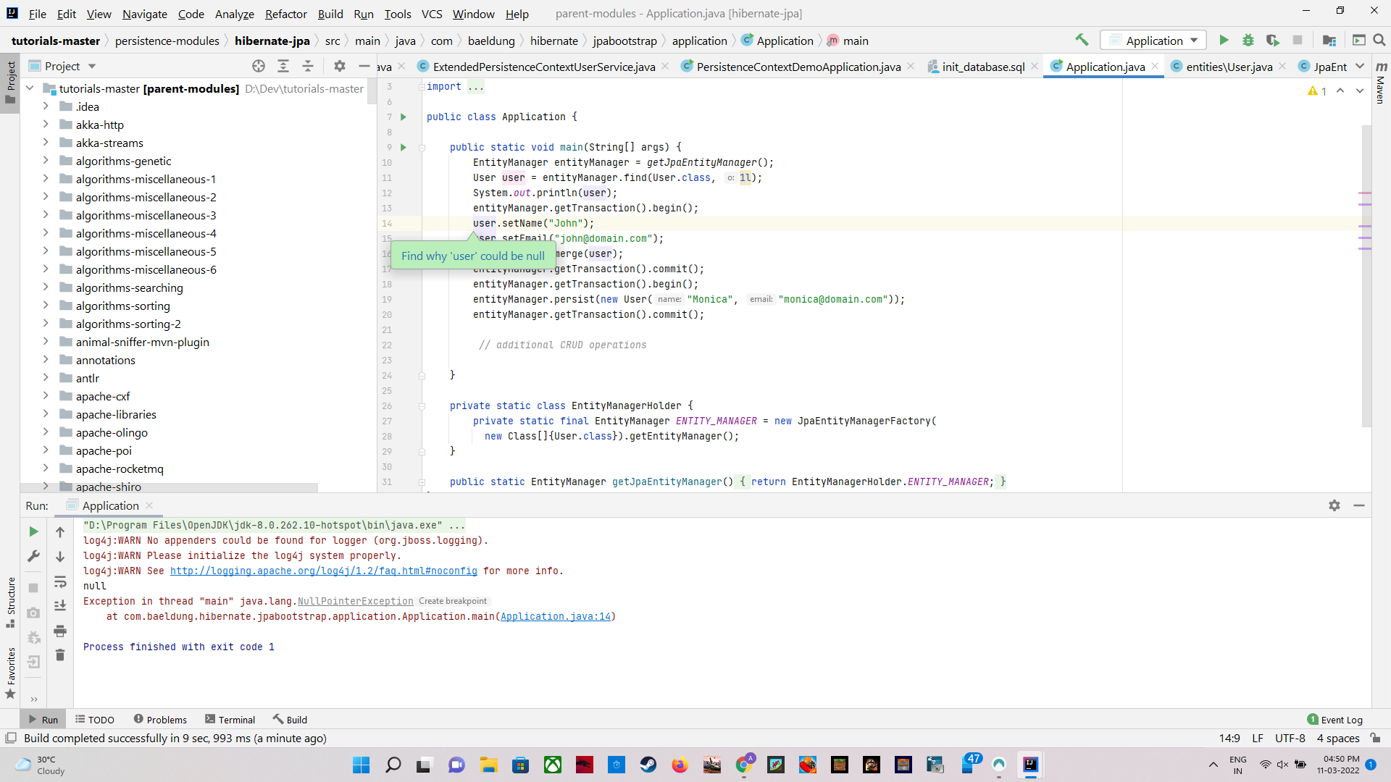The height and width of the screenshot is (782, 1391).
Task: Open the Refactor menu
Action: pyautogui.click(x=285, y=14)
